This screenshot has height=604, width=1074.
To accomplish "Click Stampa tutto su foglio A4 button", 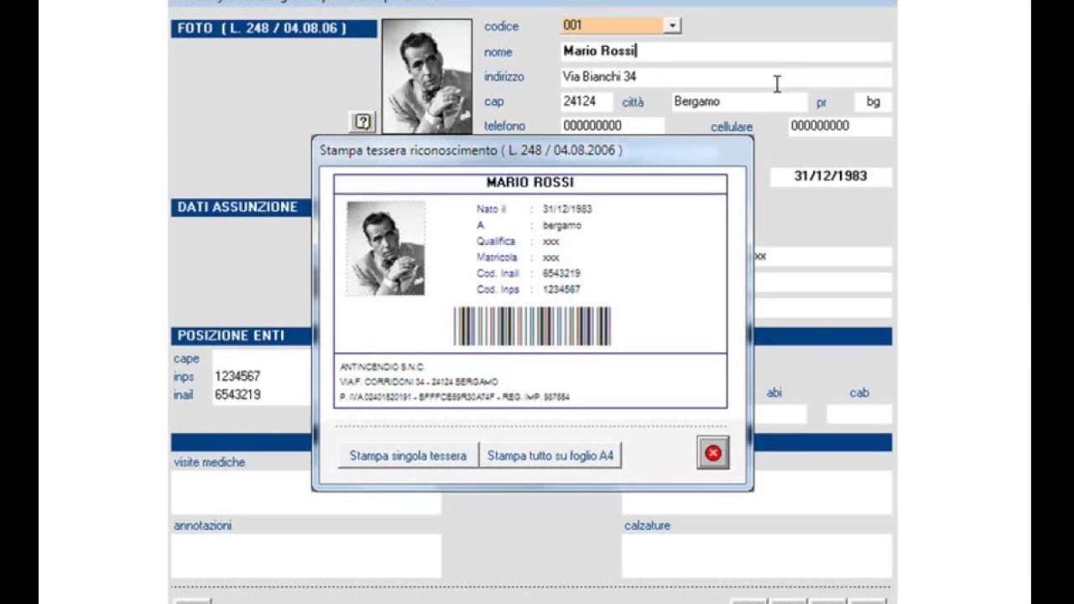I will coord(550,456).
